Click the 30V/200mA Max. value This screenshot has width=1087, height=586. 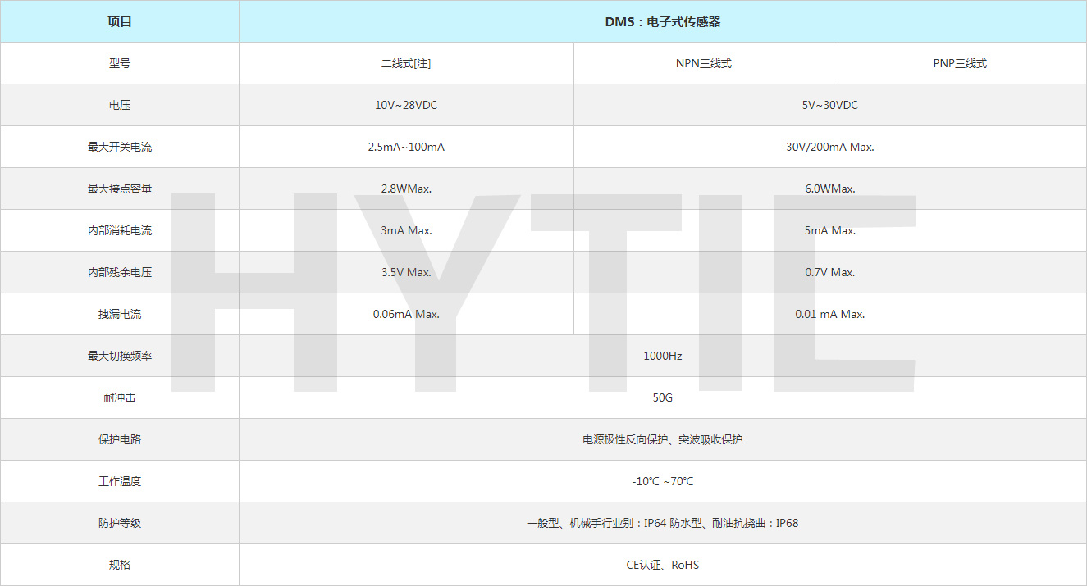point(830,147)
